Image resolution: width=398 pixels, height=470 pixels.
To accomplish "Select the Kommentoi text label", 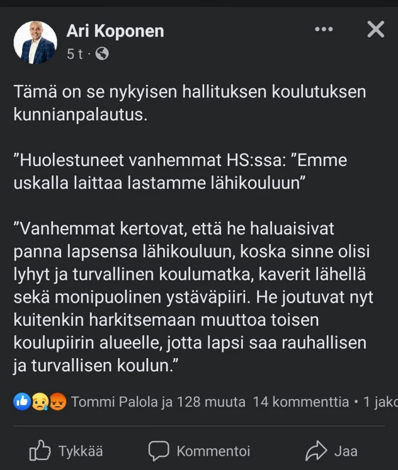I will (x=213, y=452).
